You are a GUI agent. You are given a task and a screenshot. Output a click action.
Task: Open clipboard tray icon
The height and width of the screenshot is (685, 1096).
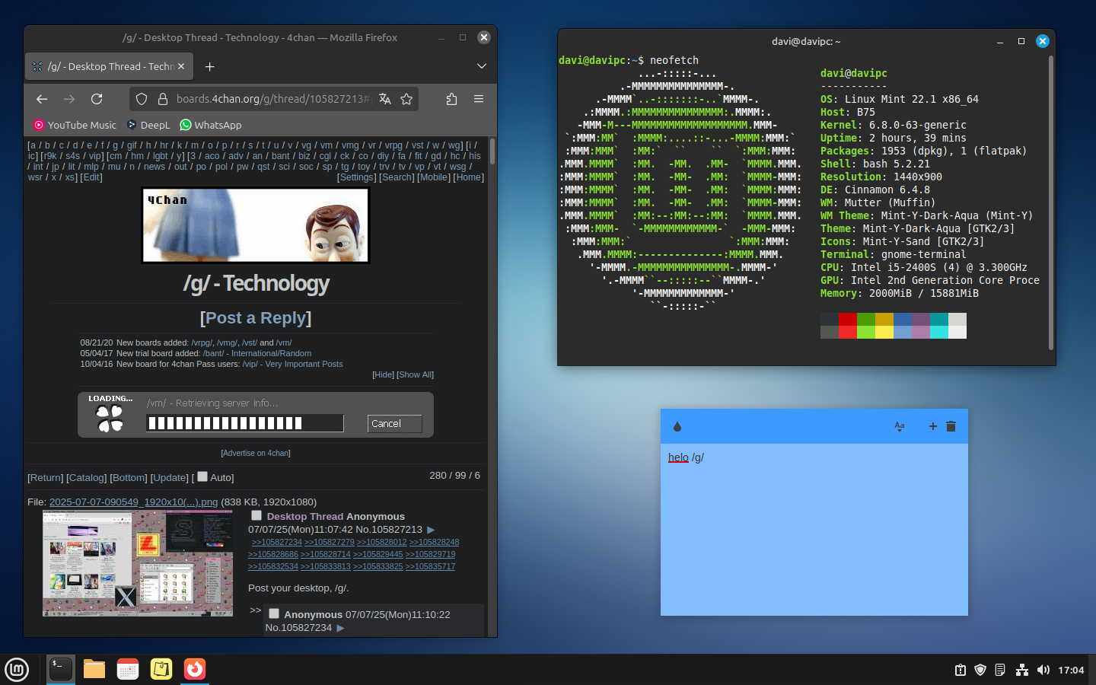pos(961,670)
